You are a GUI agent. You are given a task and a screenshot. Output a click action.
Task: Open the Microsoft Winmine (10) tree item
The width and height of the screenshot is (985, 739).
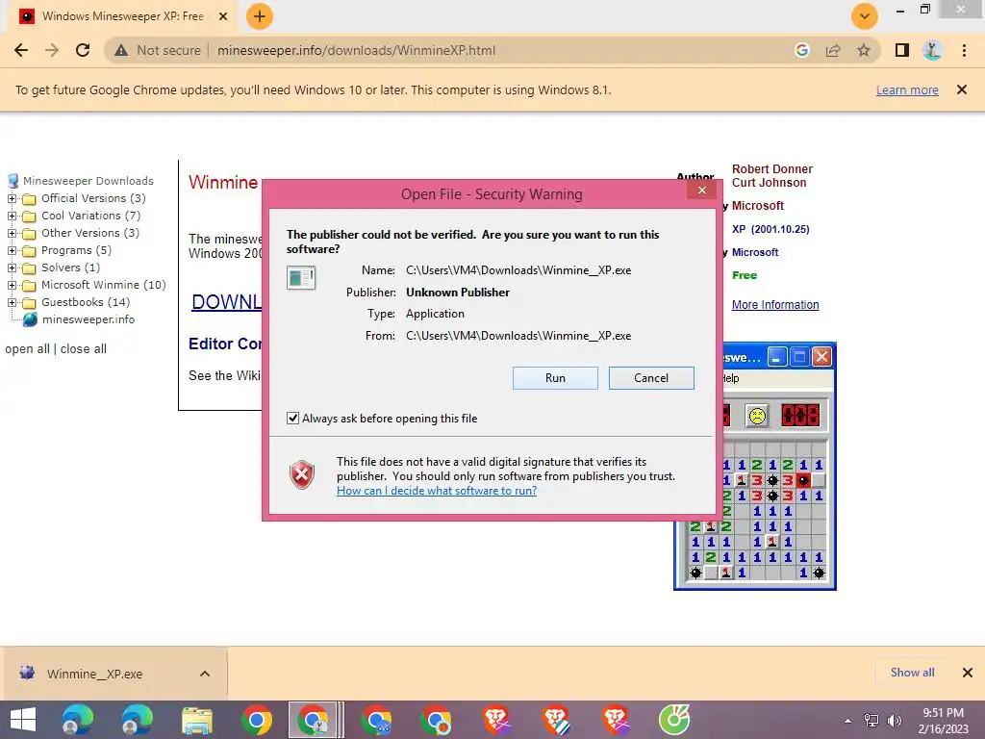(x=104, y=285)
